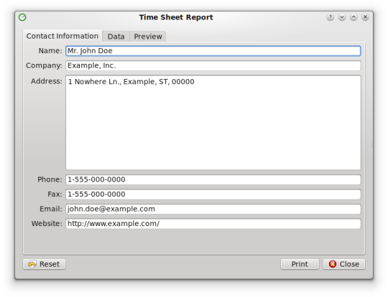Click the Print button
388x297 pixels.
(300, 264)
